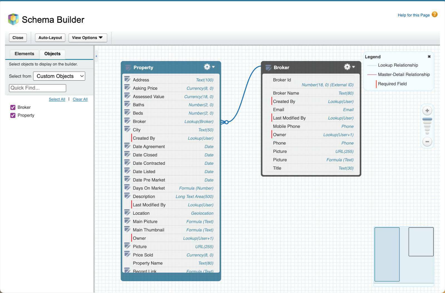The height and width of the screenshot is (293, 445).
Task: Select the Title field in Broker
Action: point(313,168)
